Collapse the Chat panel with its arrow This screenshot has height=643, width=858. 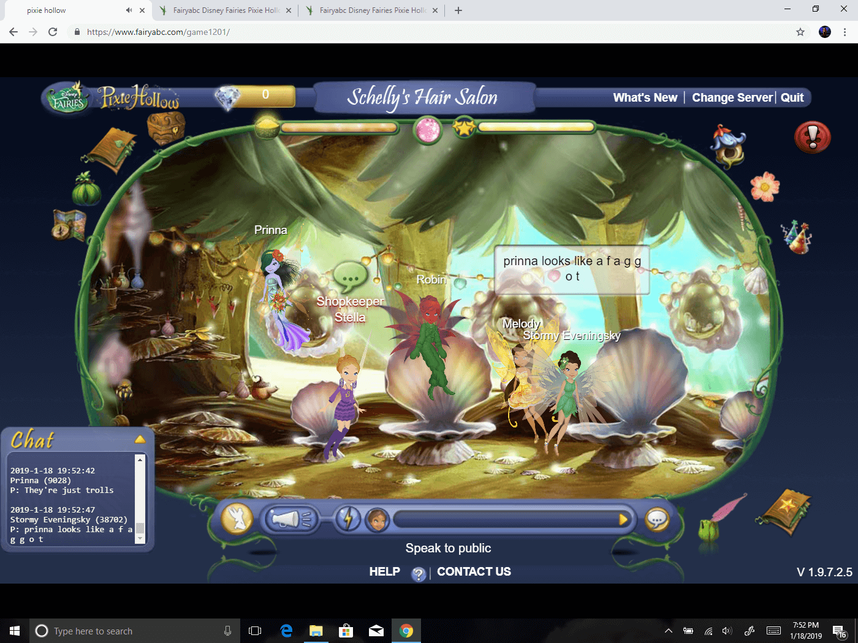140,438
